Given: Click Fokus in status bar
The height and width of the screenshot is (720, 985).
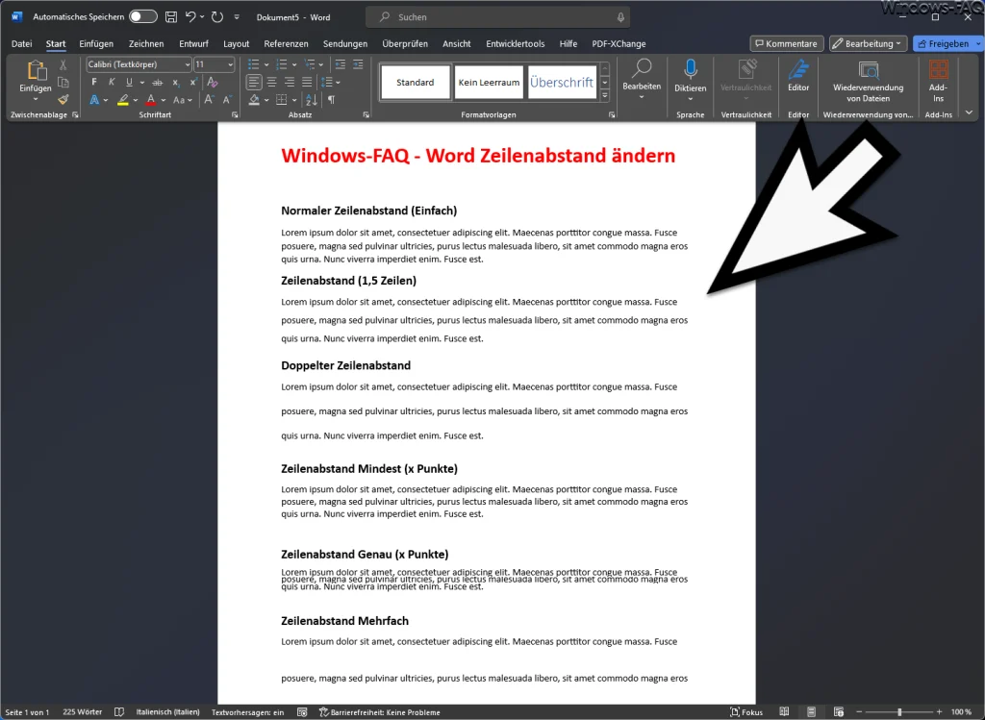Looking at the screenshot, I should (x=746, y=712).
